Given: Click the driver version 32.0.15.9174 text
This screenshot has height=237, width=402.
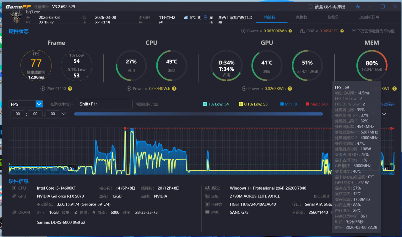Looking at the screenshot, I should pos(84,204).
